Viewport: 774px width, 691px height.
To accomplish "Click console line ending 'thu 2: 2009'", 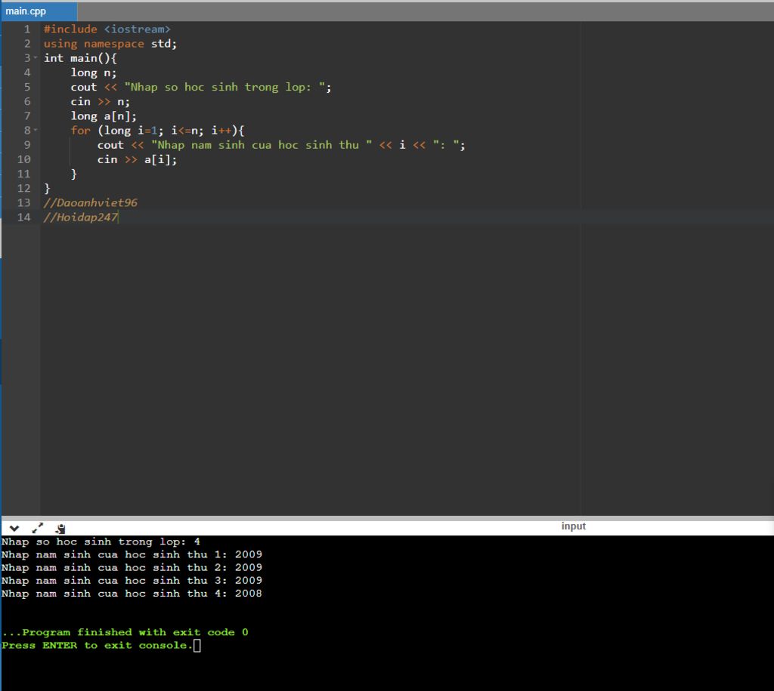I will click(132, 567).
